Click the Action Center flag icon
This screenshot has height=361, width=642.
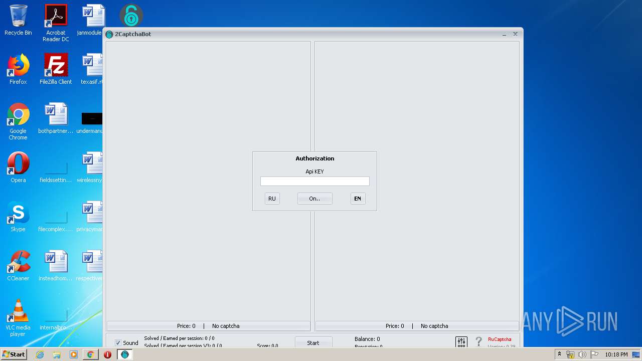pyautogui.click(x=594, y=354)
